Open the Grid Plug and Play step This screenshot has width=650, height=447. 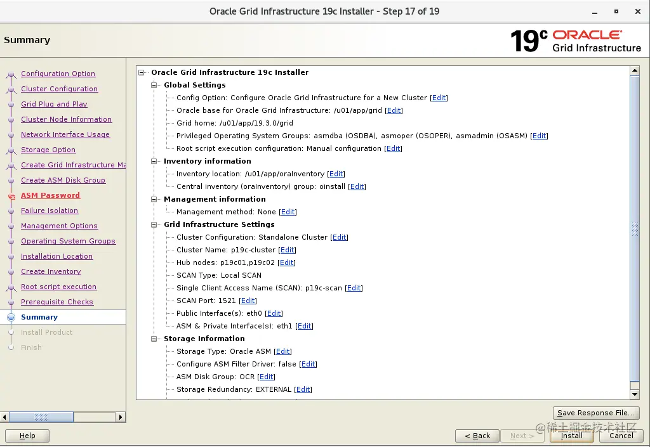[x=55, y=104]
